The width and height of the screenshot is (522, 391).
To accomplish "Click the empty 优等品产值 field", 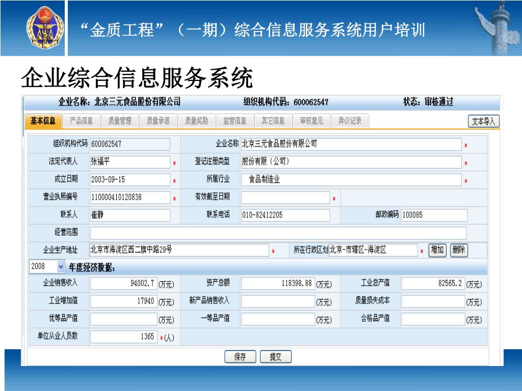I will [123, 319].
